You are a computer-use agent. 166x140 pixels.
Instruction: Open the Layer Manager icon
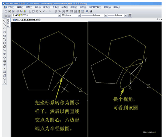pyautogui.click(x=6, y=15)
